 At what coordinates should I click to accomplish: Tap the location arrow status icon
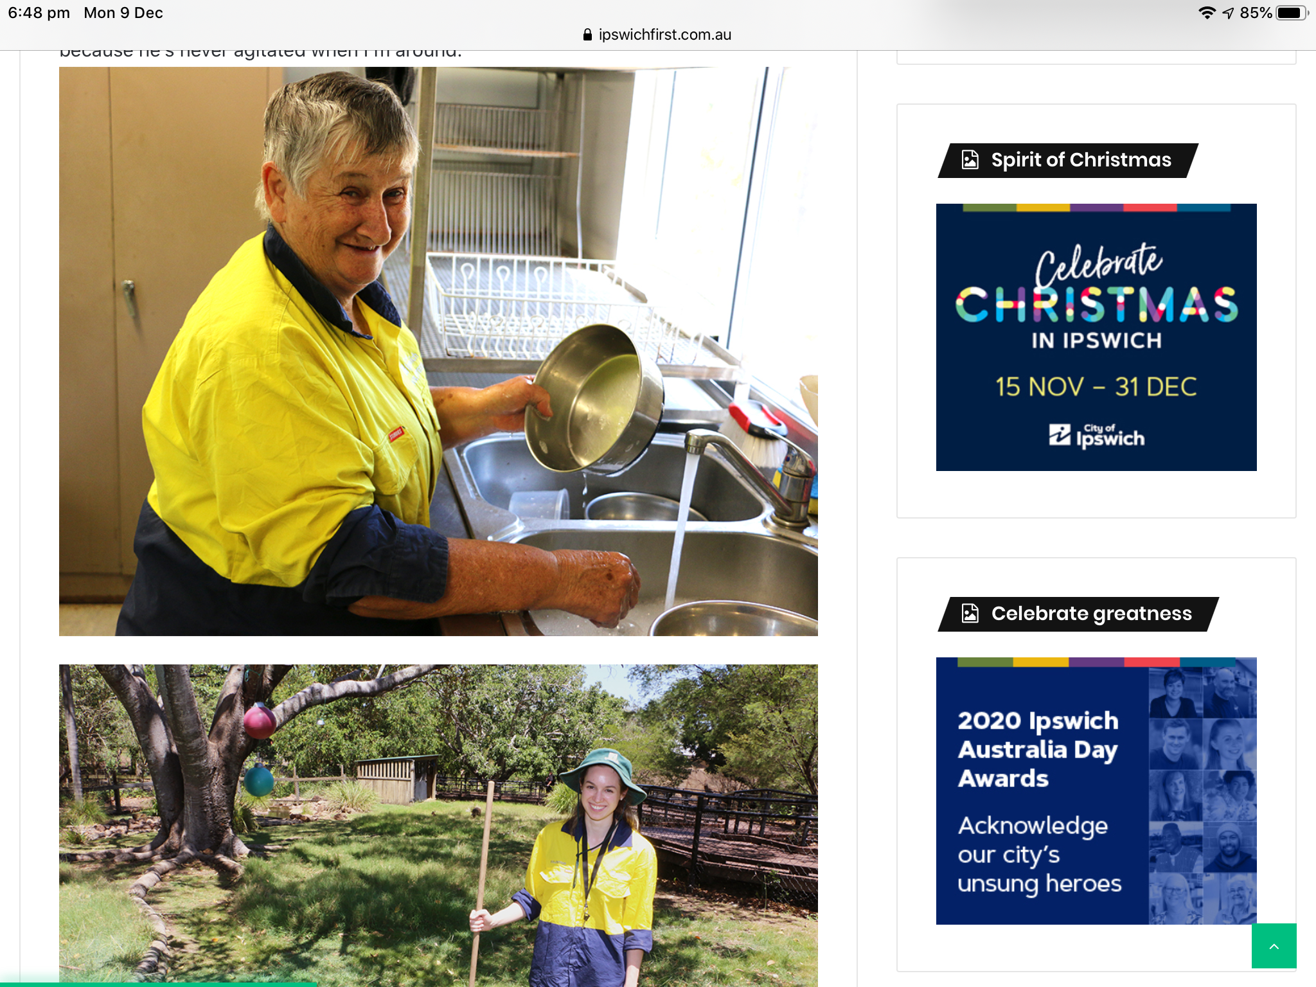1228,13
